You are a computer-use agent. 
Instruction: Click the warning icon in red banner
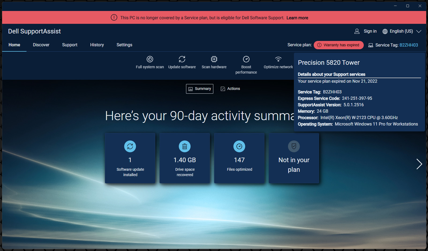[114, 18]
